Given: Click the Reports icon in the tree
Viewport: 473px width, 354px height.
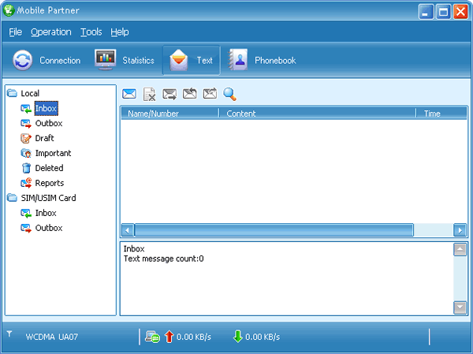Looking at the screenshot, I should 26,183.
